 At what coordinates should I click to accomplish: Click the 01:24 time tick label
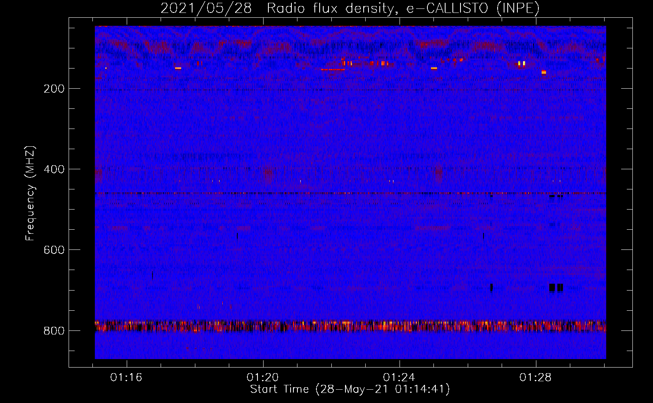pyautogui.click(x=399, y=378)
